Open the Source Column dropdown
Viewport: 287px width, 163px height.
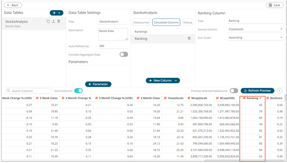[x=256, y=29]
